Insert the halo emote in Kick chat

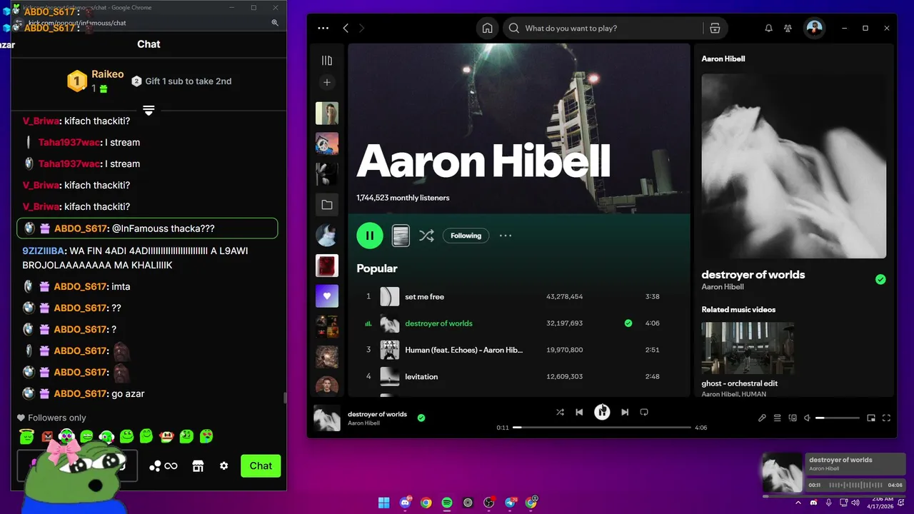(26, 435)
